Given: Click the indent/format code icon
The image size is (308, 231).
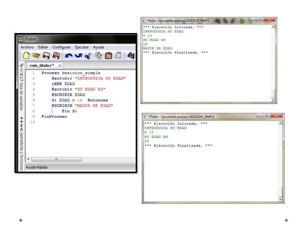Looking at the screenshot, I should pos(119,56).
